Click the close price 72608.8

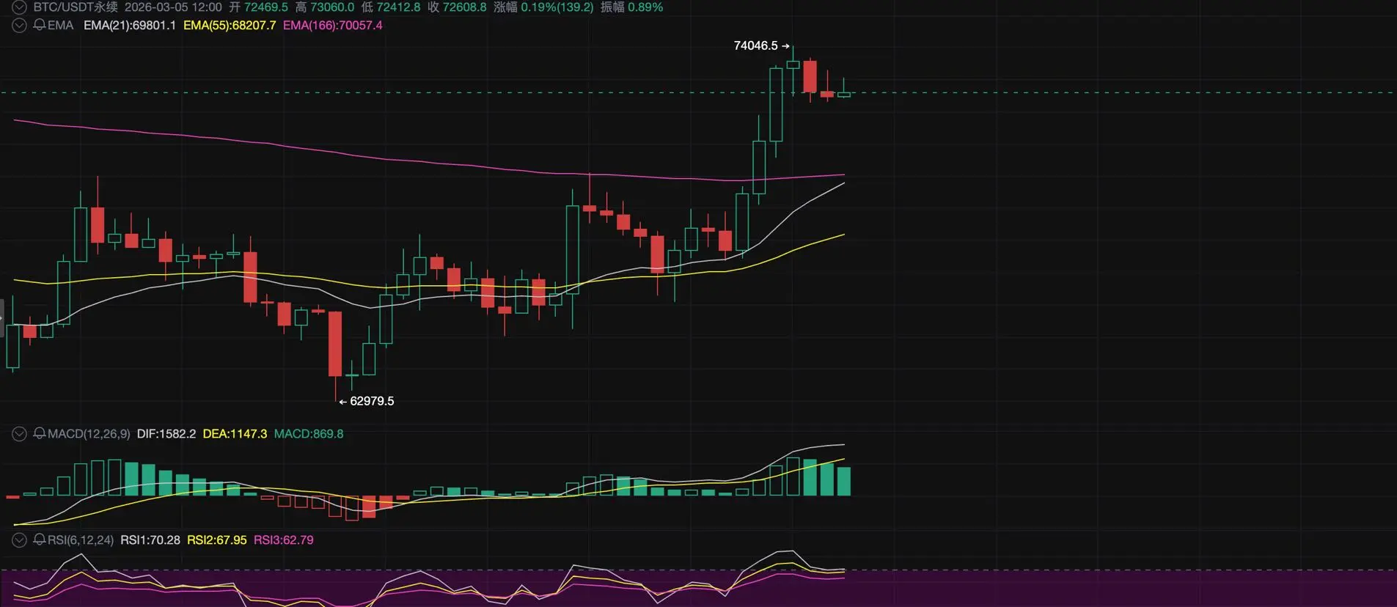464,7
